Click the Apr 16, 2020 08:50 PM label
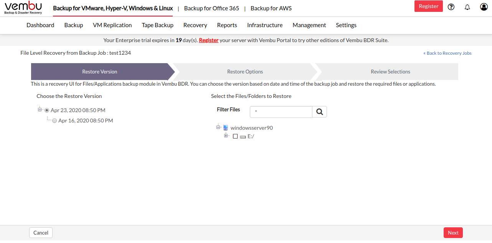 [86, 121]
